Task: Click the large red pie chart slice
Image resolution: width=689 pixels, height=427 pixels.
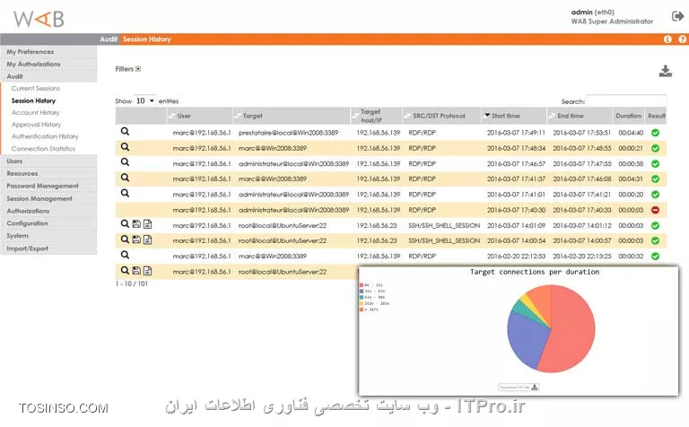Action: [574, 332]
